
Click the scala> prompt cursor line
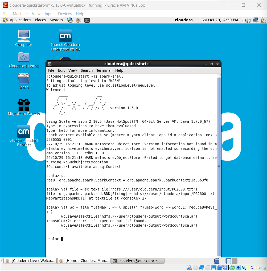[x=55, y=239]
